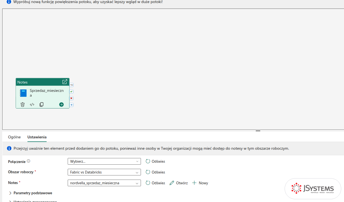Click the pipeline zoom feature banner text

coord(88,2)
